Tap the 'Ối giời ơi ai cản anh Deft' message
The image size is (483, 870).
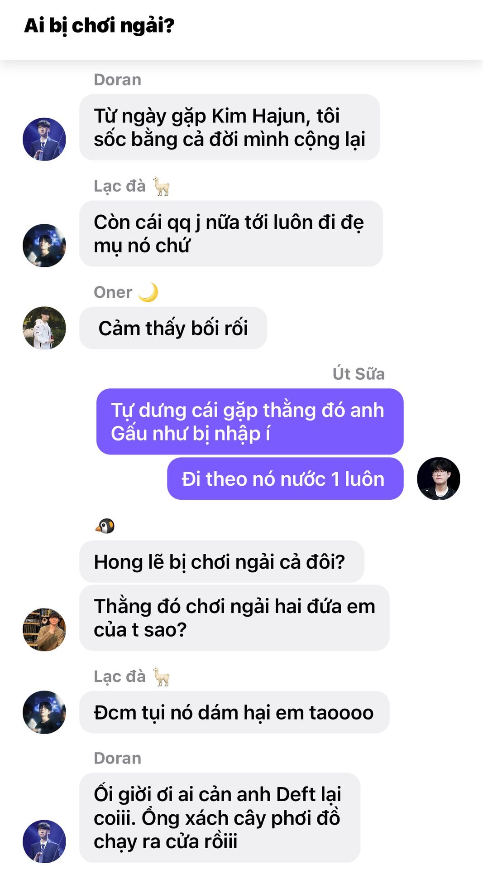pos(220,818)
